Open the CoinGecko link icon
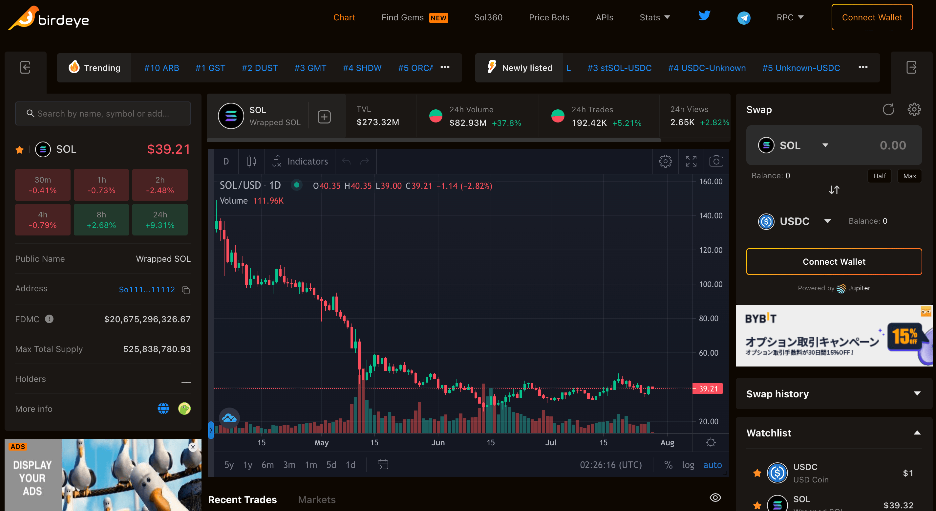 tap(184, 409)
